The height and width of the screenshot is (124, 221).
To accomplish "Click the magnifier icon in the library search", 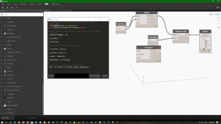I will click(x=2, y=14).
